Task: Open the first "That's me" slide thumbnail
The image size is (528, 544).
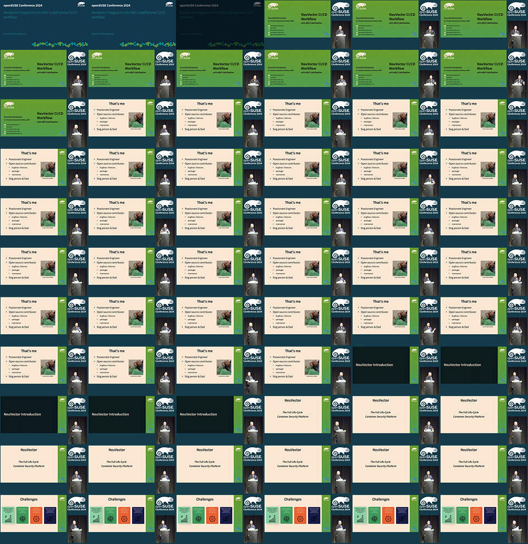Action: 132,123
